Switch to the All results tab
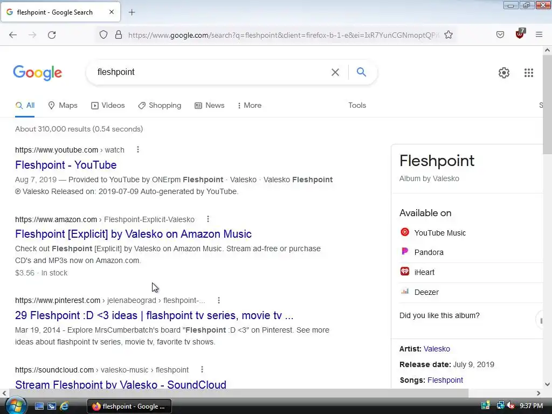This screenshot has height=414, width=552. (x=25, y=105)
